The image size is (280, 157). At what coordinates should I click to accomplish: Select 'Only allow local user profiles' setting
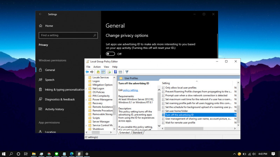pos(181,88)
